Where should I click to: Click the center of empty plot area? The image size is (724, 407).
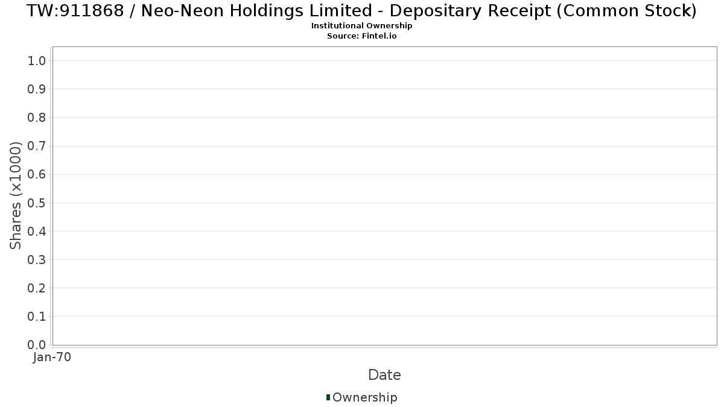click(x=385, y=196)
